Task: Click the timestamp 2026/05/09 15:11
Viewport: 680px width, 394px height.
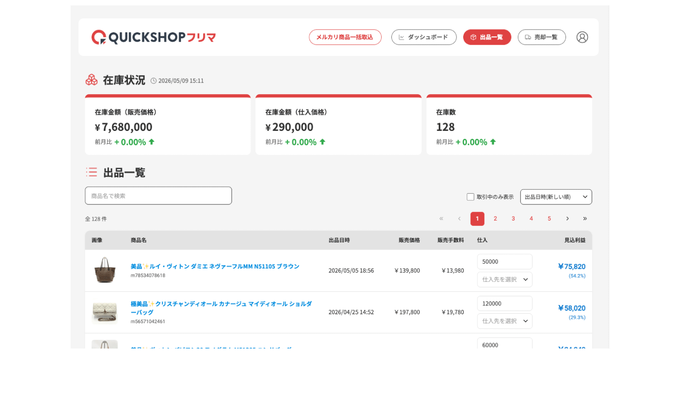Action: tap(181, 81)
